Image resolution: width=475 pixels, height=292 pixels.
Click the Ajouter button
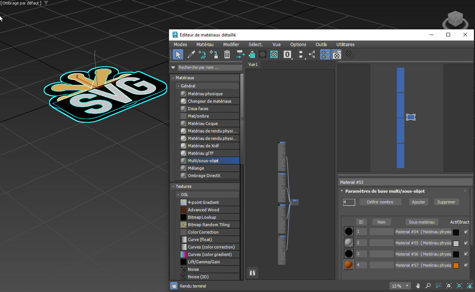419,202
